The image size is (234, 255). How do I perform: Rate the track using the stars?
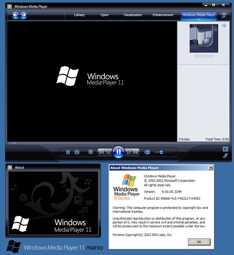click(204, 56)
